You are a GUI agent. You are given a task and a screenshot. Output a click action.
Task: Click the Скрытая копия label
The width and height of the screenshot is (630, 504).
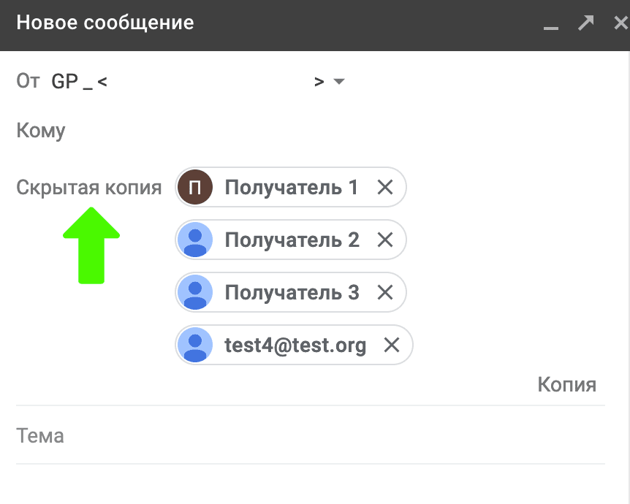[x=88, y=188]
